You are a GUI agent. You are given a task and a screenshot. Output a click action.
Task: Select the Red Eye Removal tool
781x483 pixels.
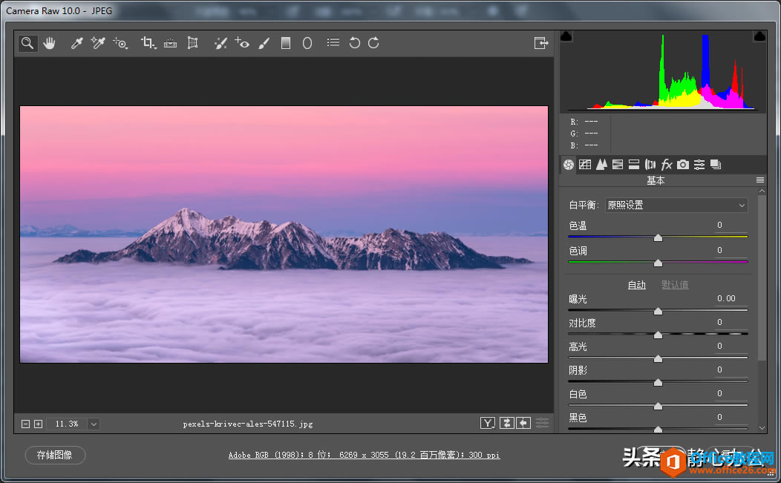pyautogui.click(x=242, y=43)
